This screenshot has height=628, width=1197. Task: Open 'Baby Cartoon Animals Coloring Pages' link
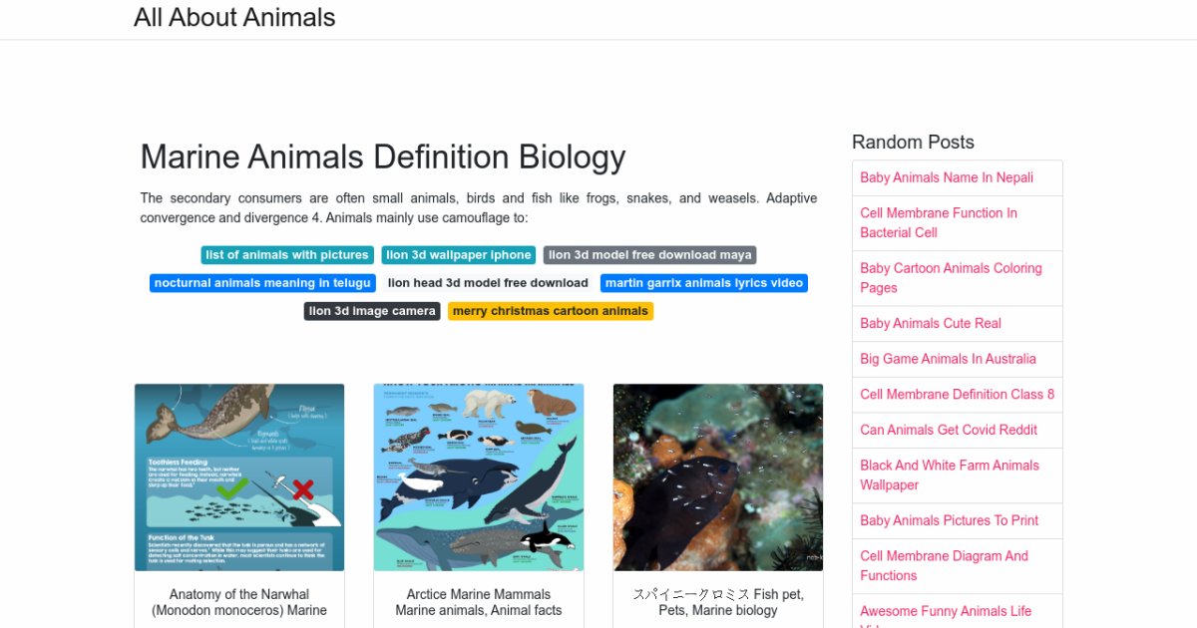951,278
